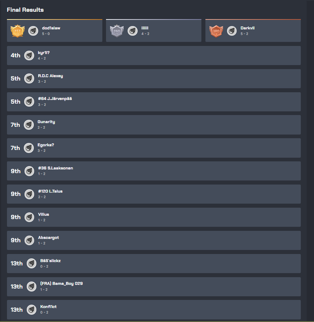Click Gunarity's avatar icon

point(29,125)
